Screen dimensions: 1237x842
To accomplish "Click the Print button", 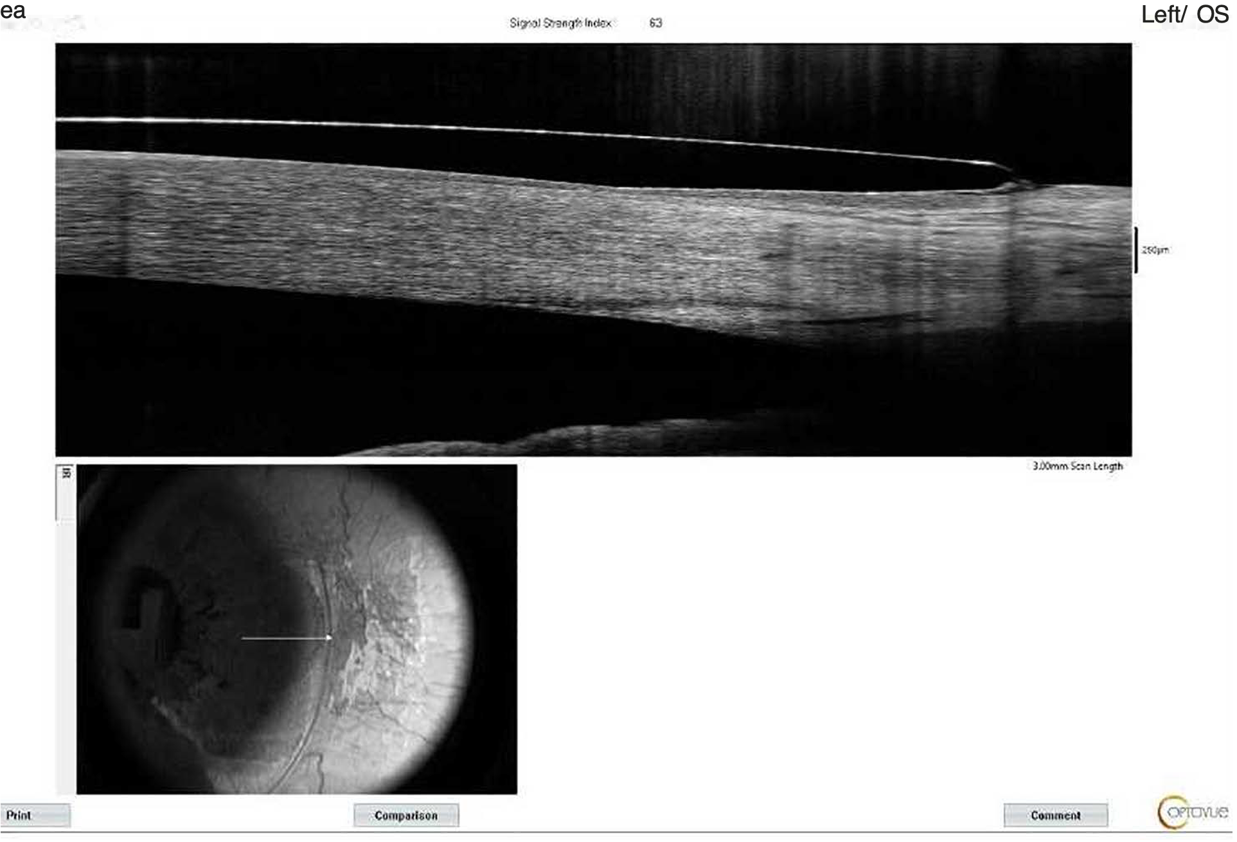I will point(35,816).
